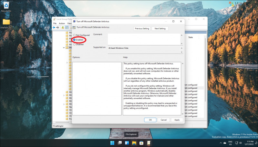The width and height of the screenshot is (258, 147).
Task: Open File Explorer from taskbar
Action: click(x=134, y=143)
